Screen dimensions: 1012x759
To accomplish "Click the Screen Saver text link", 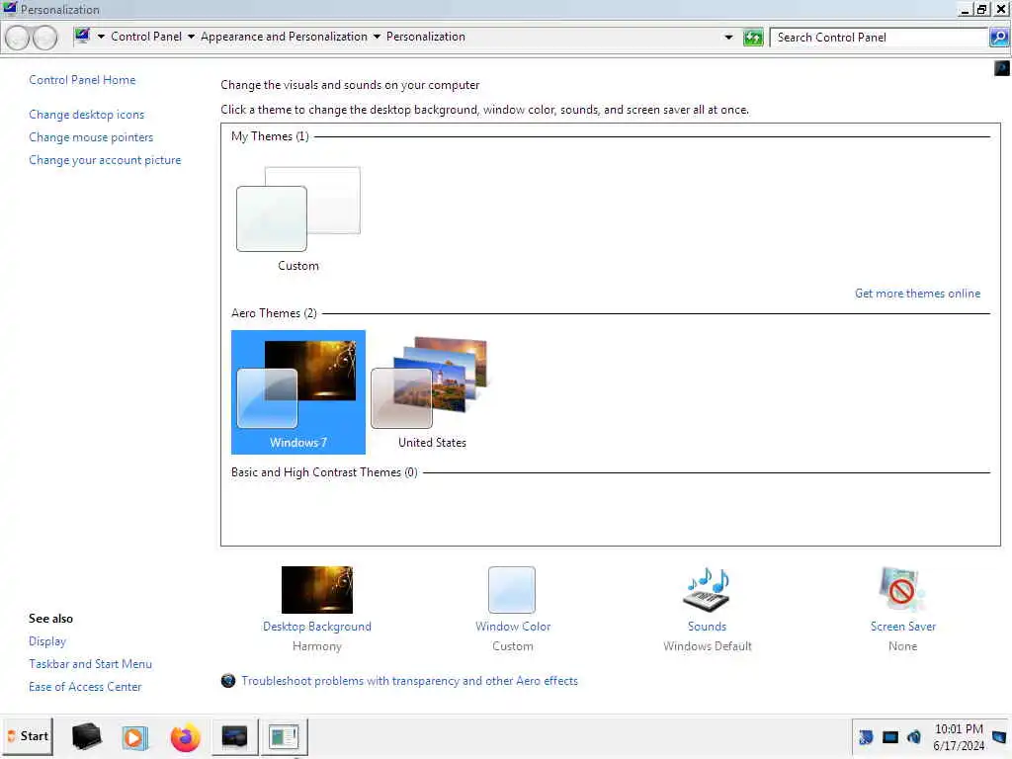I will coord(902,627).
